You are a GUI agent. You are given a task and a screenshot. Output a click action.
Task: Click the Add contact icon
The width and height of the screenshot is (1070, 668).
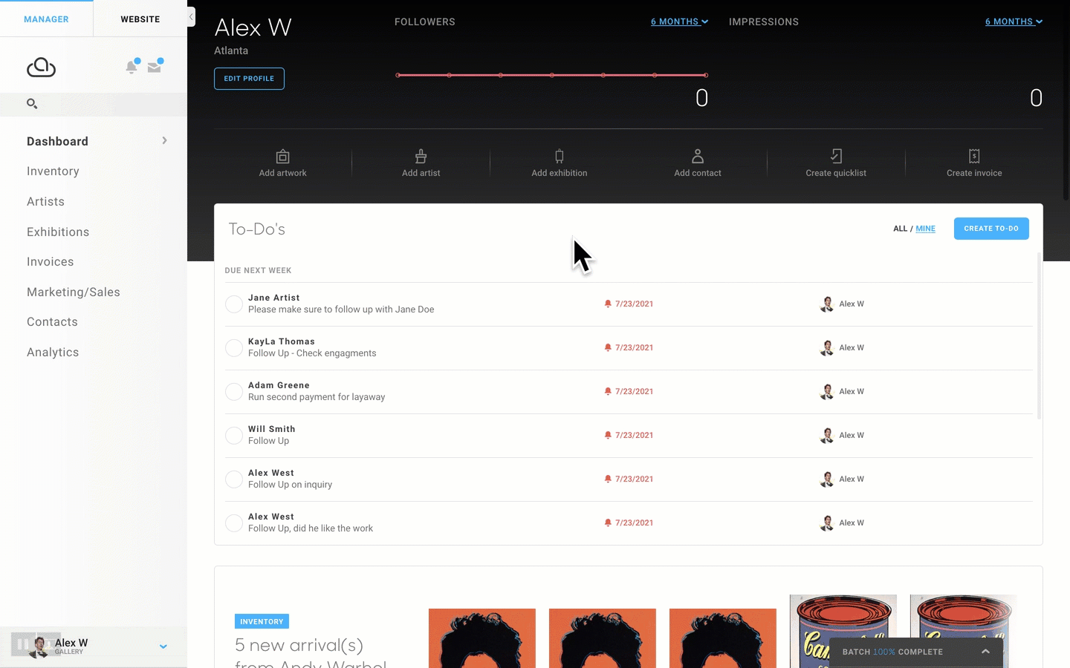coord(698,157)
